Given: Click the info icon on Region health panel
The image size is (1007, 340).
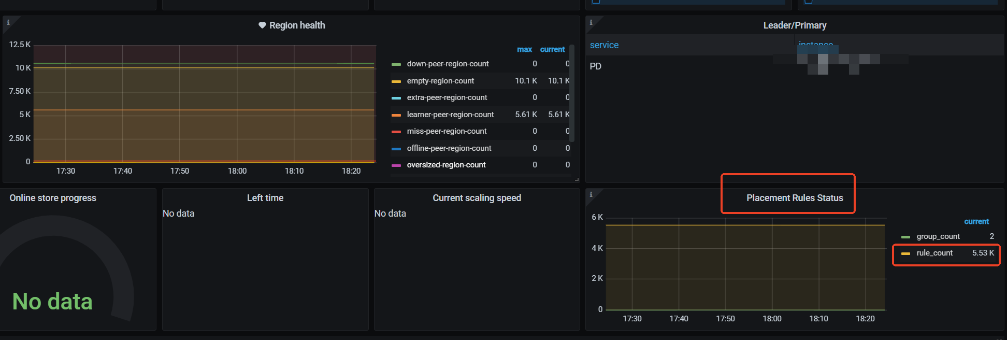Looking at the screenshot, I should point(8,22).
